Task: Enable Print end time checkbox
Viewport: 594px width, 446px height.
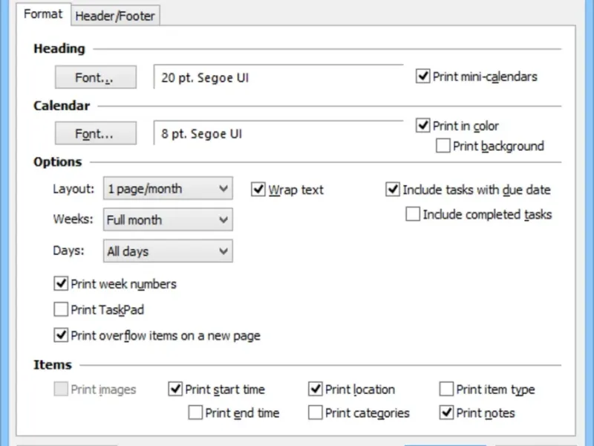Action: point(195,413)
